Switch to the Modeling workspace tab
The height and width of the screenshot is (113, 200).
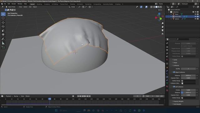pos(39,4)
